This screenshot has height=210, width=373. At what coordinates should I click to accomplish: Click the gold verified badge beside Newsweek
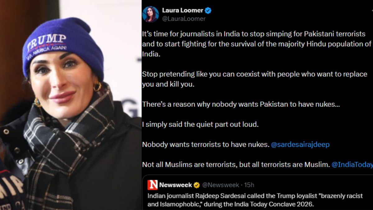point(197,185)
